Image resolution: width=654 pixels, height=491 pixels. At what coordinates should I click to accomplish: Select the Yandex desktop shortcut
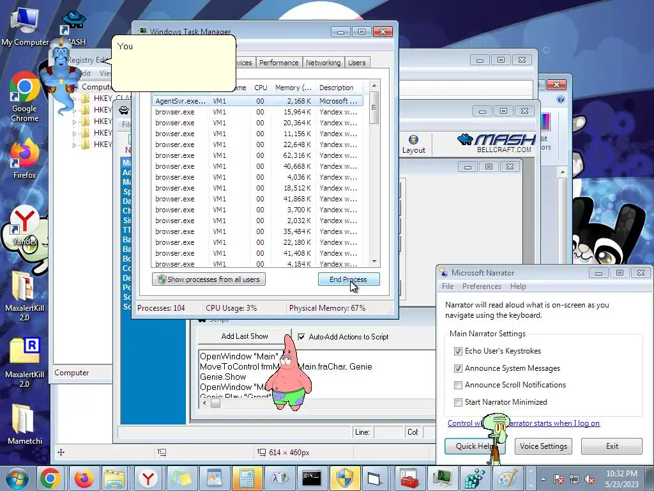[x=25, y=226]
